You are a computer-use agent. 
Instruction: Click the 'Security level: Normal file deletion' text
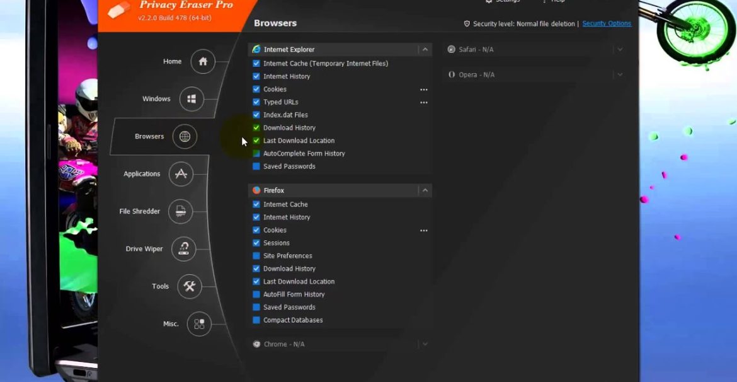(524, 23)
